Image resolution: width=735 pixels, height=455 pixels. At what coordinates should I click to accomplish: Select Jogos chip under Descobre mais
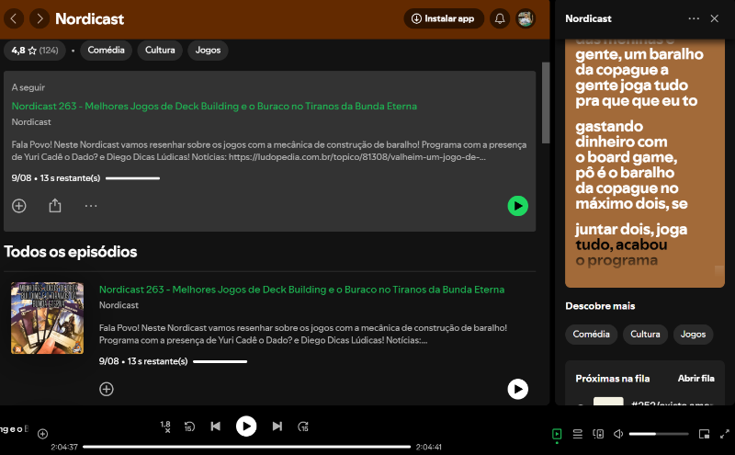click(x=693, y=335)
